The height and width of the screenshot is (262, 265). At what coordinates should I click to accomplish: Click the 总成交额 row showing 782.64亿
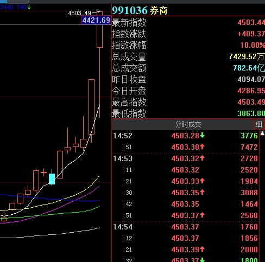click(188, 68)
